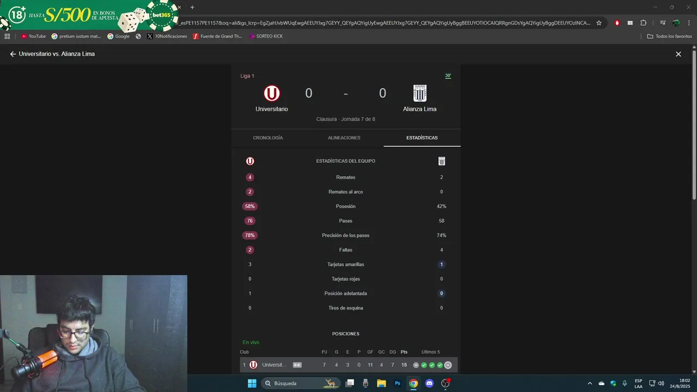Click the small Alianza Lima logo heading the stats column

[x=442, y=161]
